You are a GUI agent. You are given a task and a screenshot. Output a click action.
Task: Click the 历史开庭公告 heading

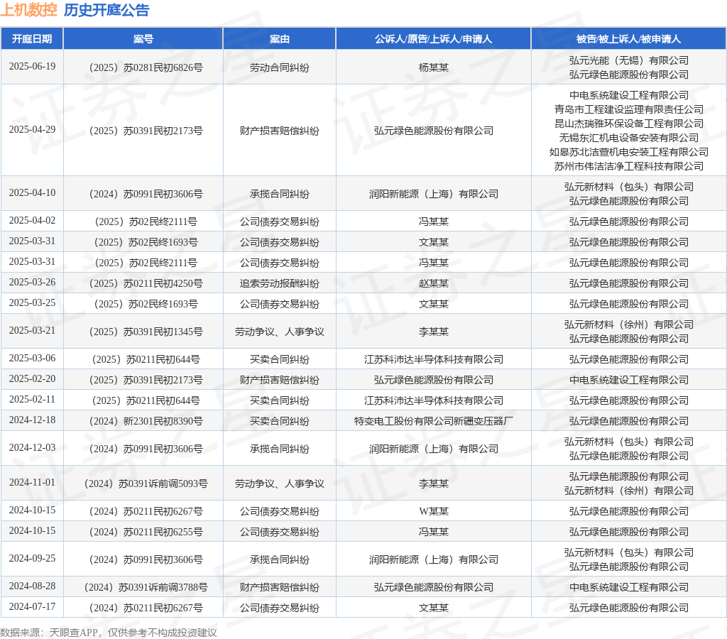click(x=106, y=10)
